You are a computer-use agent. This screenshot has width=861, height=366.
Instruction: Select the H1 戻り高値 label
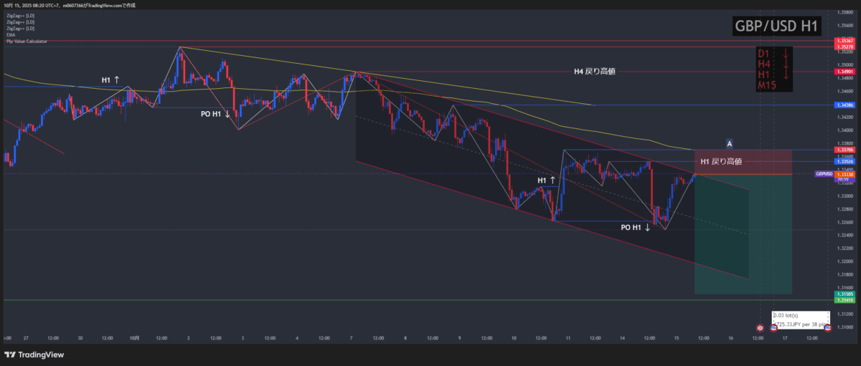pos(723,161)
